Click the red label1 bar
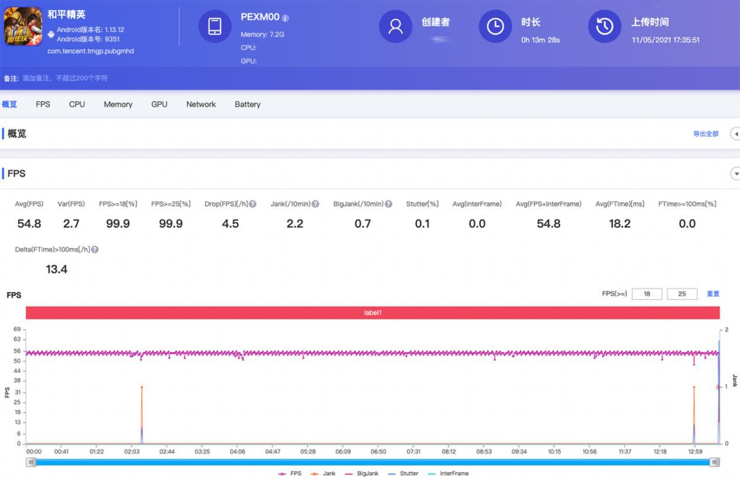 coord(373,313)
